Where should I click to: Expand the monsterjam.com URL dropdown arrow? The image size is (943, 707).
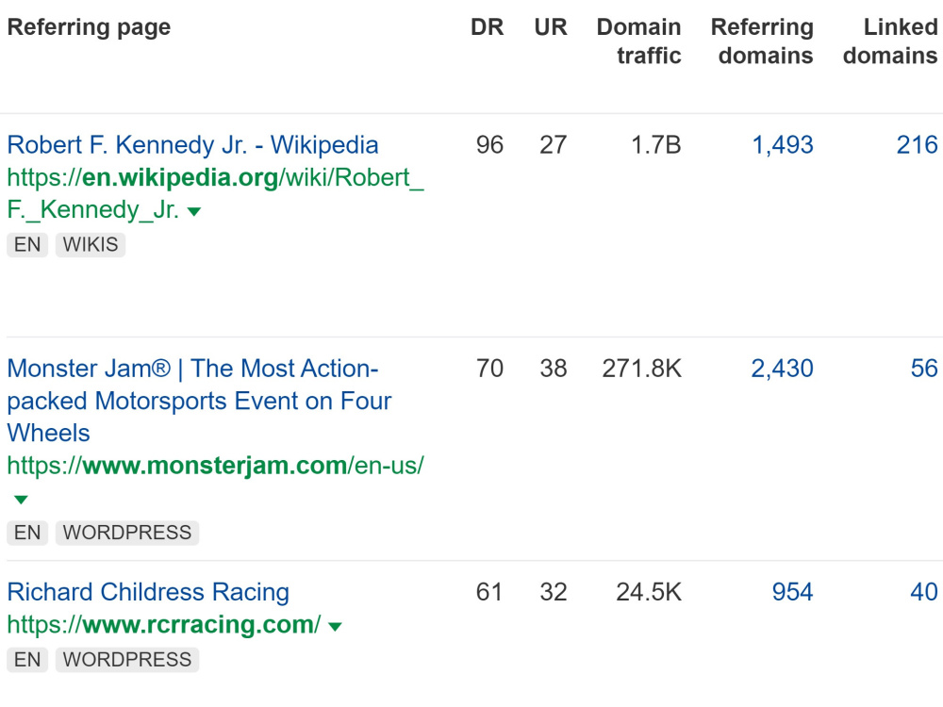tap(21, 500)
